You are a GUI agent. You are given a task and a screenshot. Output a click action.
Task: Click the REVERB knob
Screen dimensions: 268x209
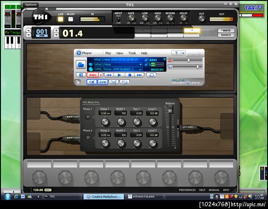170,18
